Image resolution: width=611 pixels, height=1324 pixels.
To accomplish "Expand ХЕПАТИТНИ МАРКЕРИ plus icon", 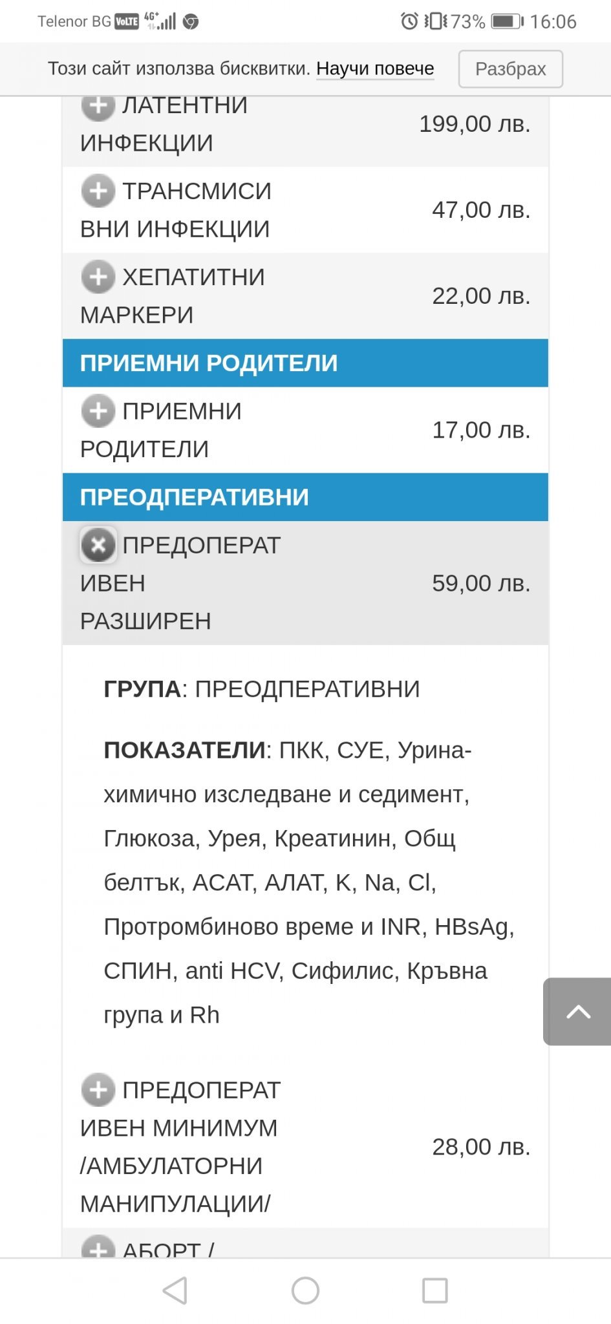I will click(98, 277).
